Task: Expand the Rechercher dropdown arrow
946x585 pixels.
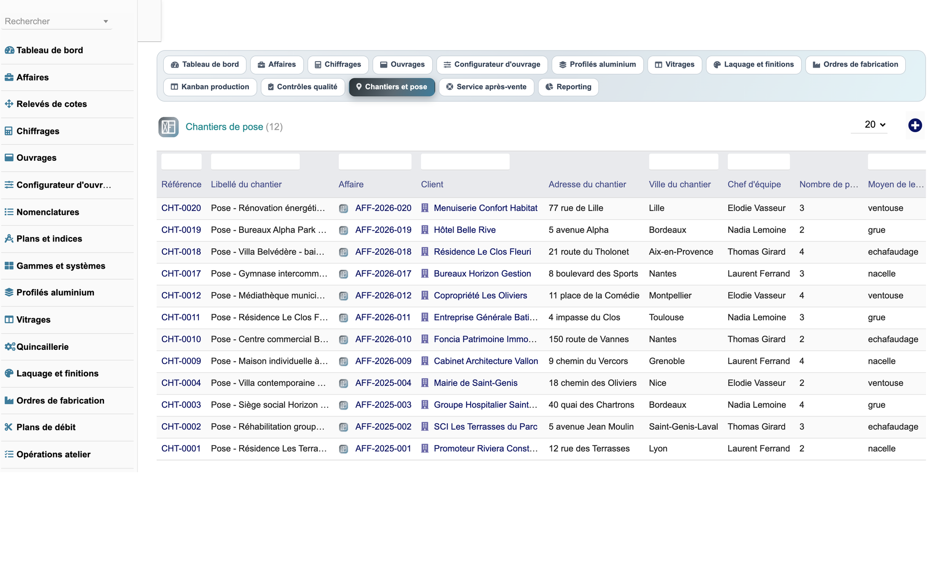Action: pyautogui.click(x=105, y=21)
